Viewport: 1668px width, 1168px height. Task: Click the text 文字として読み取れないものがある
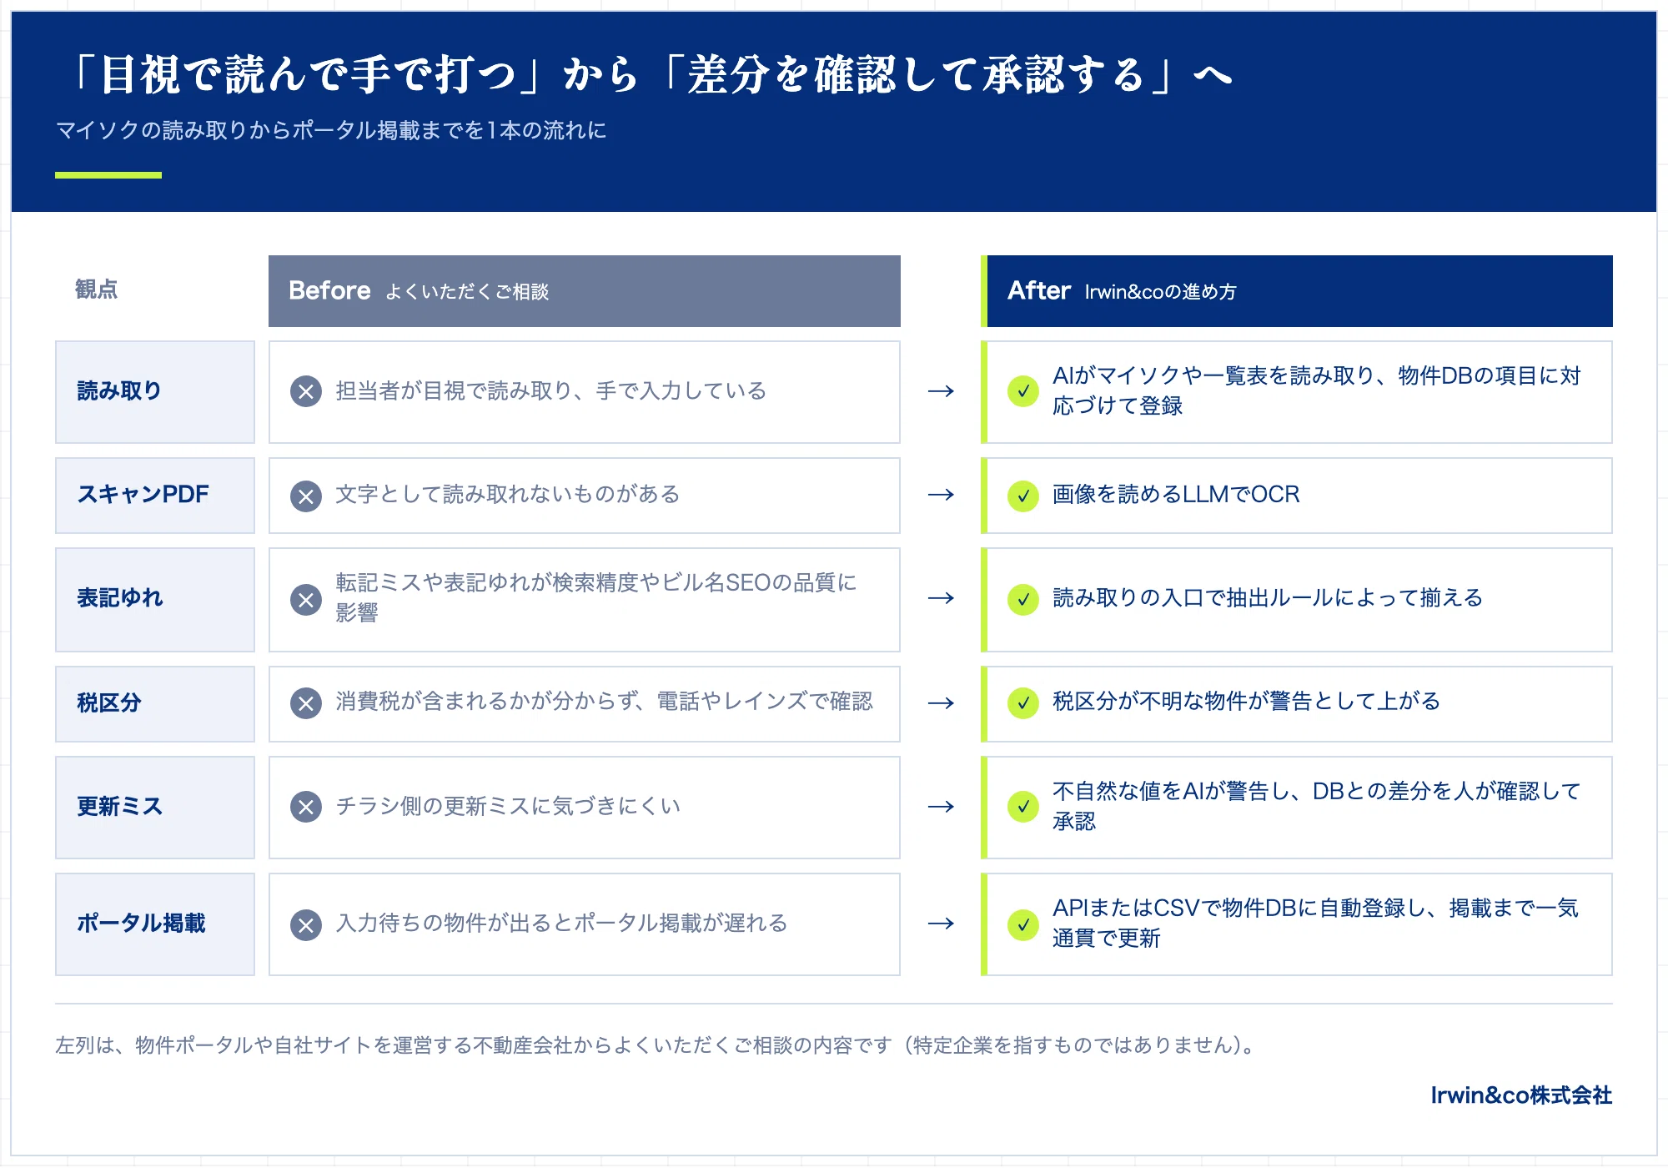coord(508,495)
